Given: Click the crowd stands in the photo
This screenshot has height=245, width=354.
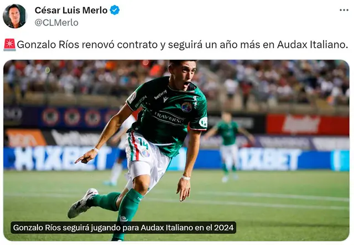Looking at the screenshot, I should point(176,82).
